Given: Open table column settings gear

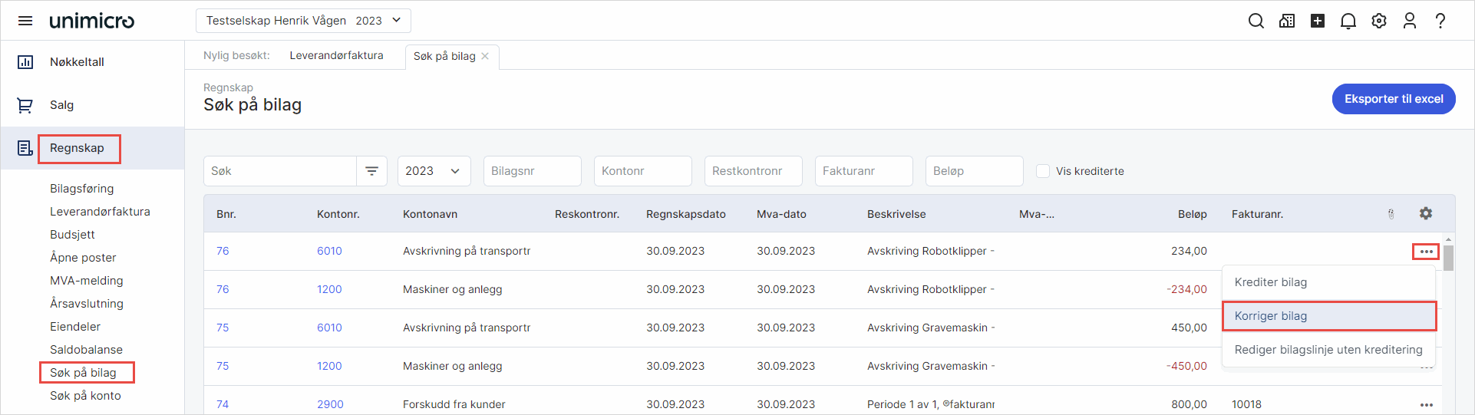Looking at the screenshot, I should coord(1425,213).
